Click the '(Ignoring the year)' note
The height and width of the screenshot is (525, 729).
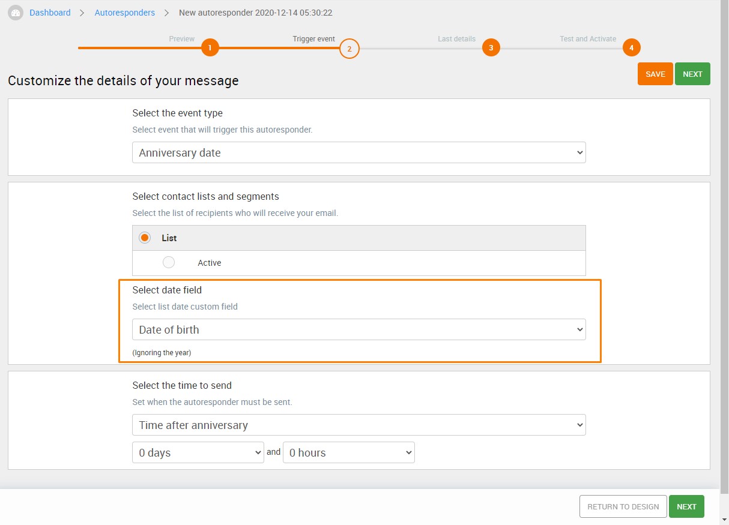(x=162, y=353)
